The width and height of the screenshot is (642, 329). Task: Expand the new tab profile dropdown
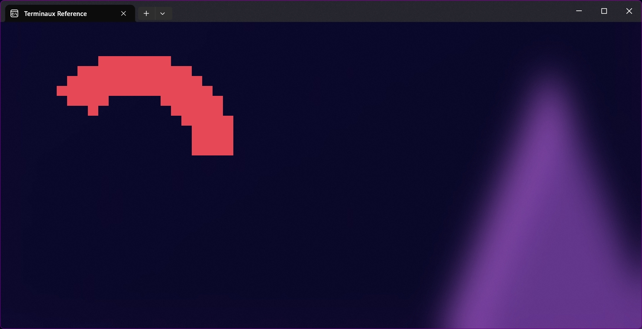[x=163, y=13]
